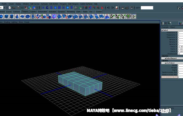This screenshot has width=183, height=116.
Task: Open the Edit Polygons menu
Action: (73, 4)
